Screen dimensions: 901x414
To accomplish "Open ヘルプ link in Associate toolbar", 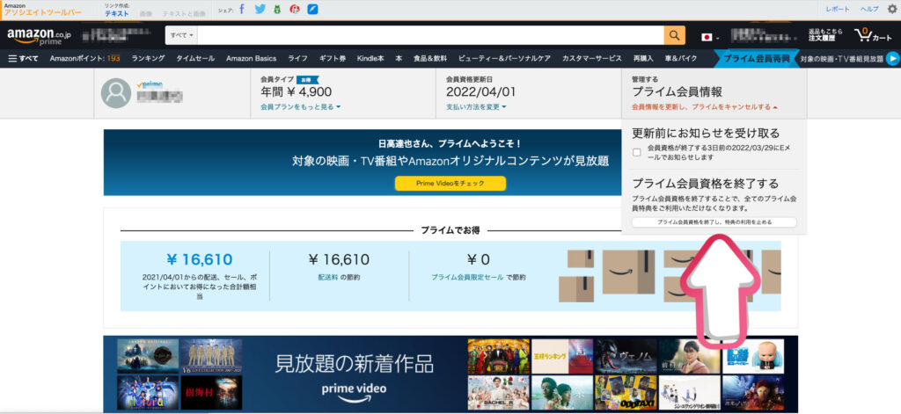I will click(869, 9).
